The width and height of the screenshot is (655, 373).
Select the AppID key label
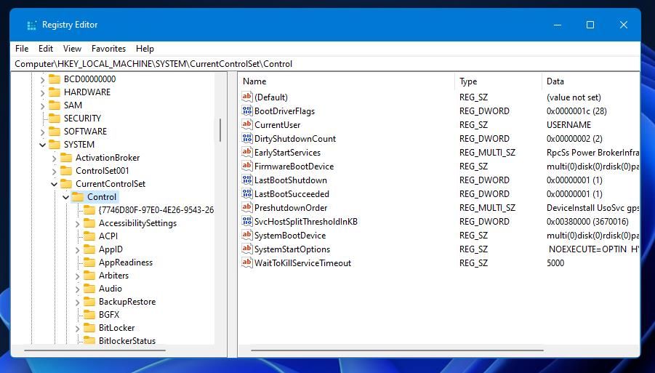coord(110,249)
